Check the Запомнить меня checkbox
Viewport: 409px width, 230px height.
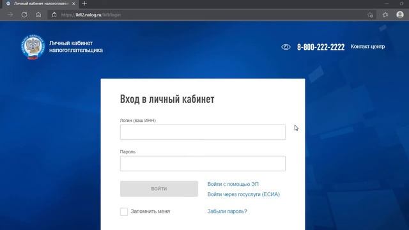[124, 211]
